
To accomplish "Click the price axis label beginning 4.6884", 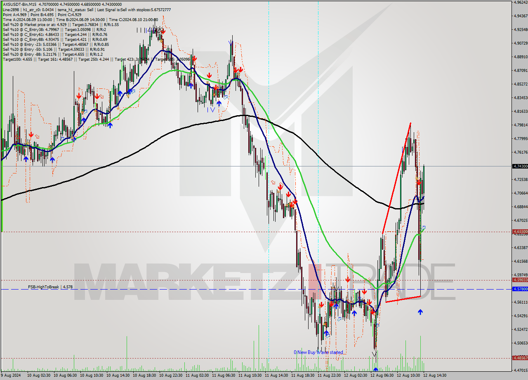I will point(521,207).
